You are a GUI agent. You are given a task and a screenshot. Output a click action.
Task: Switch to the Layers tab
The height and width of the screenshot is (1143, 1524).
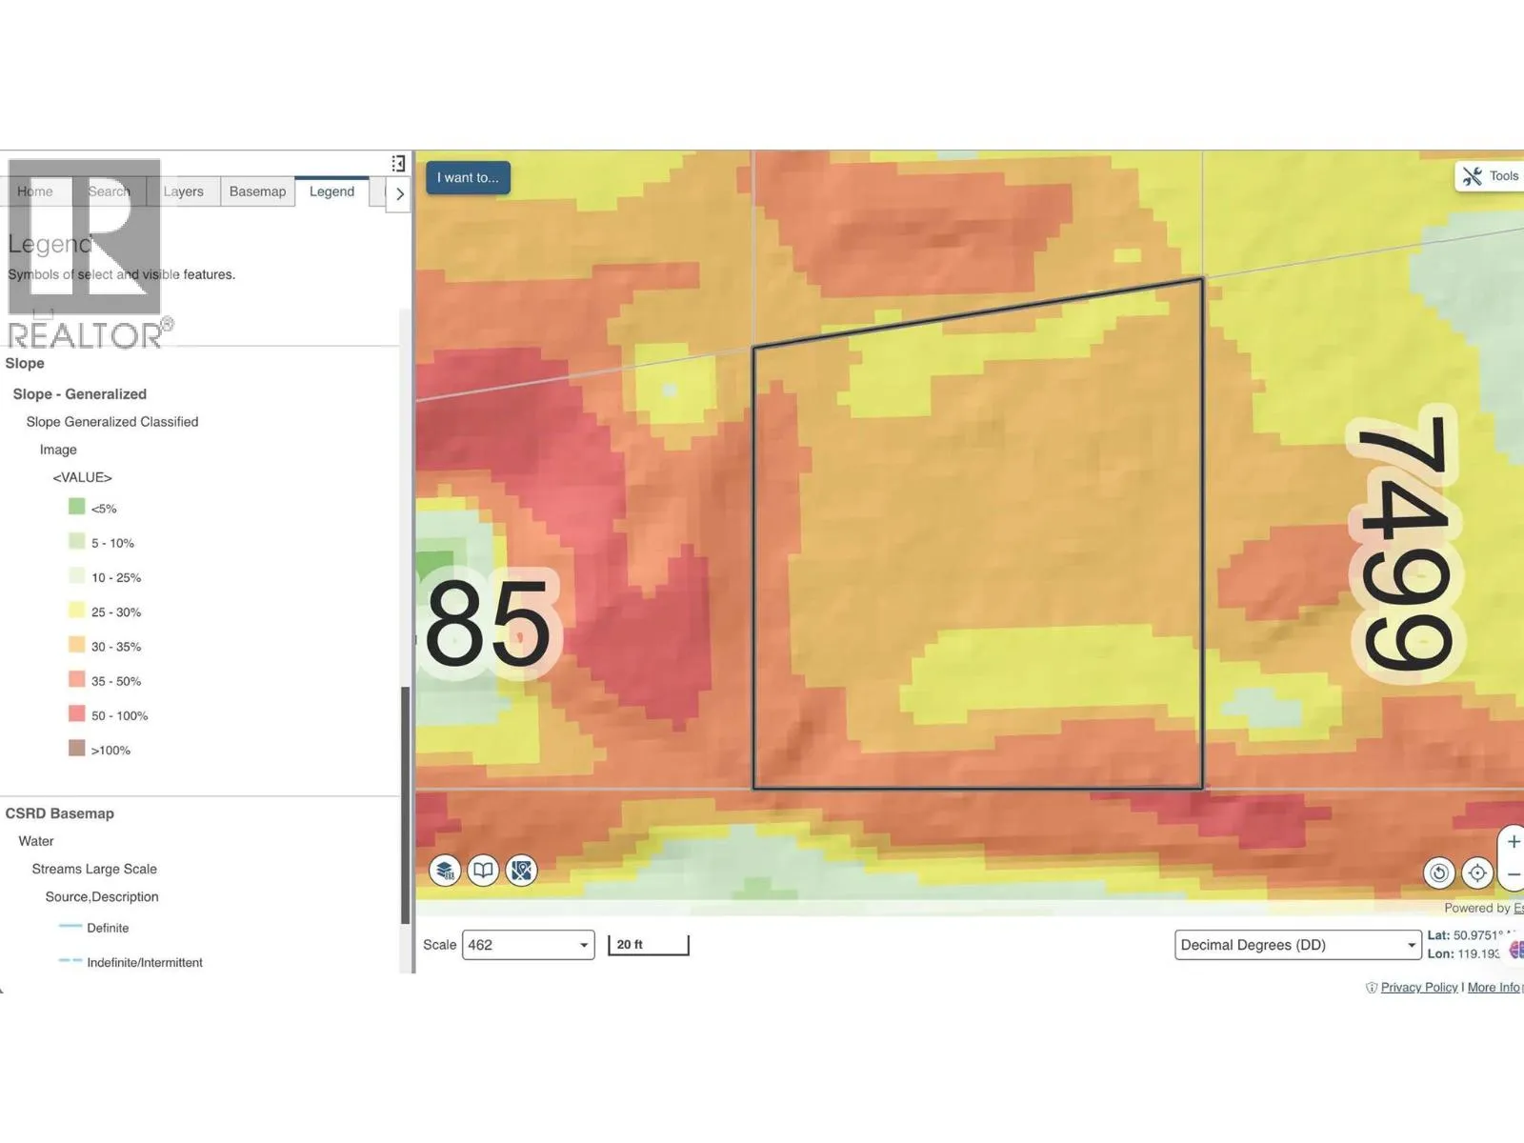click(183, 191)
